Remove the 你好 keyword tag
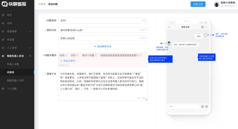 (x=77, y=55)
